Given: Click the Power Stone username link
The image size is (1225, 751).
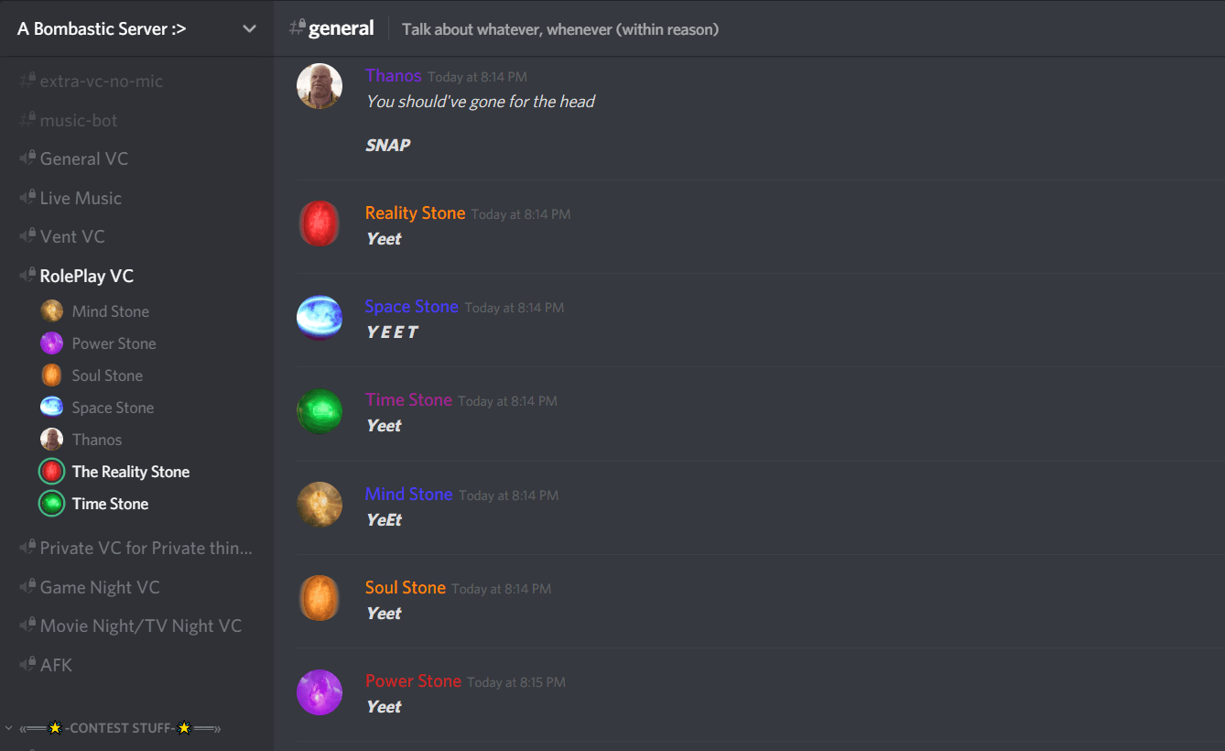Looking at the screenshot, I should point(413,681).
